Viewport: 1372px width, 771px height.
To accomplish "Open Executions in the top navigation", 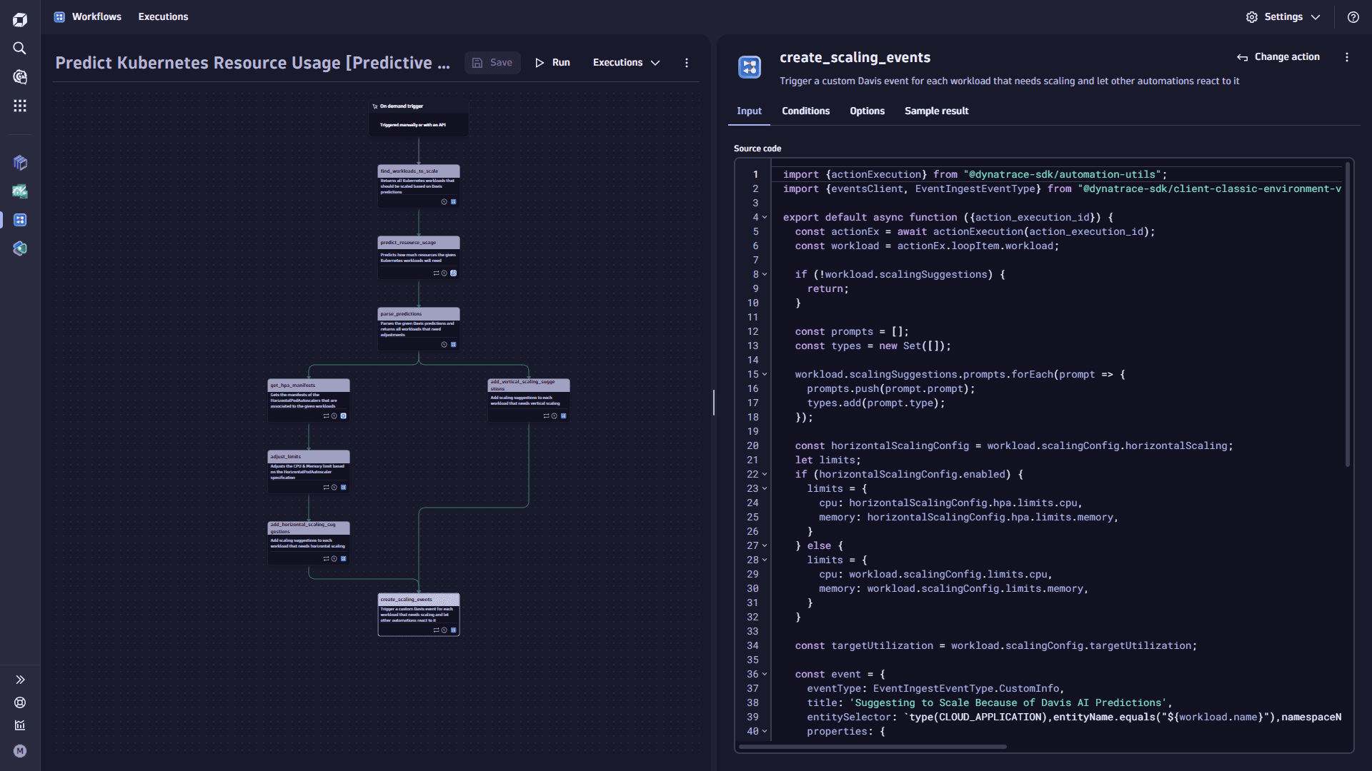I will (x=163, y=17).
